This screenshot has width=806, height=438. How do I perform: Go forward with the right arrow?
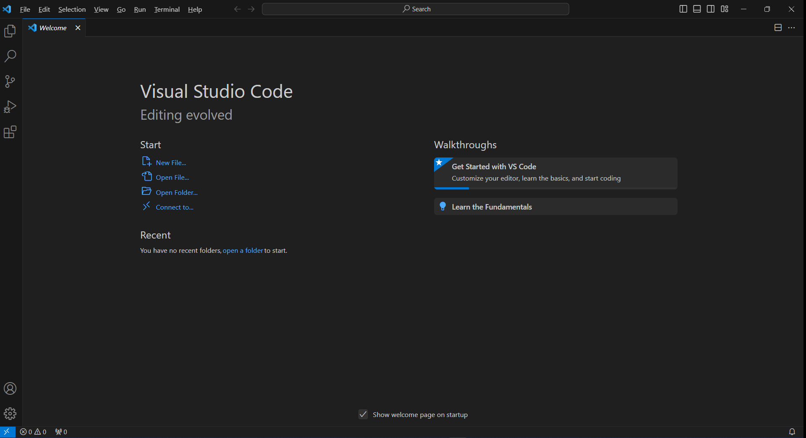coord(251,9)
